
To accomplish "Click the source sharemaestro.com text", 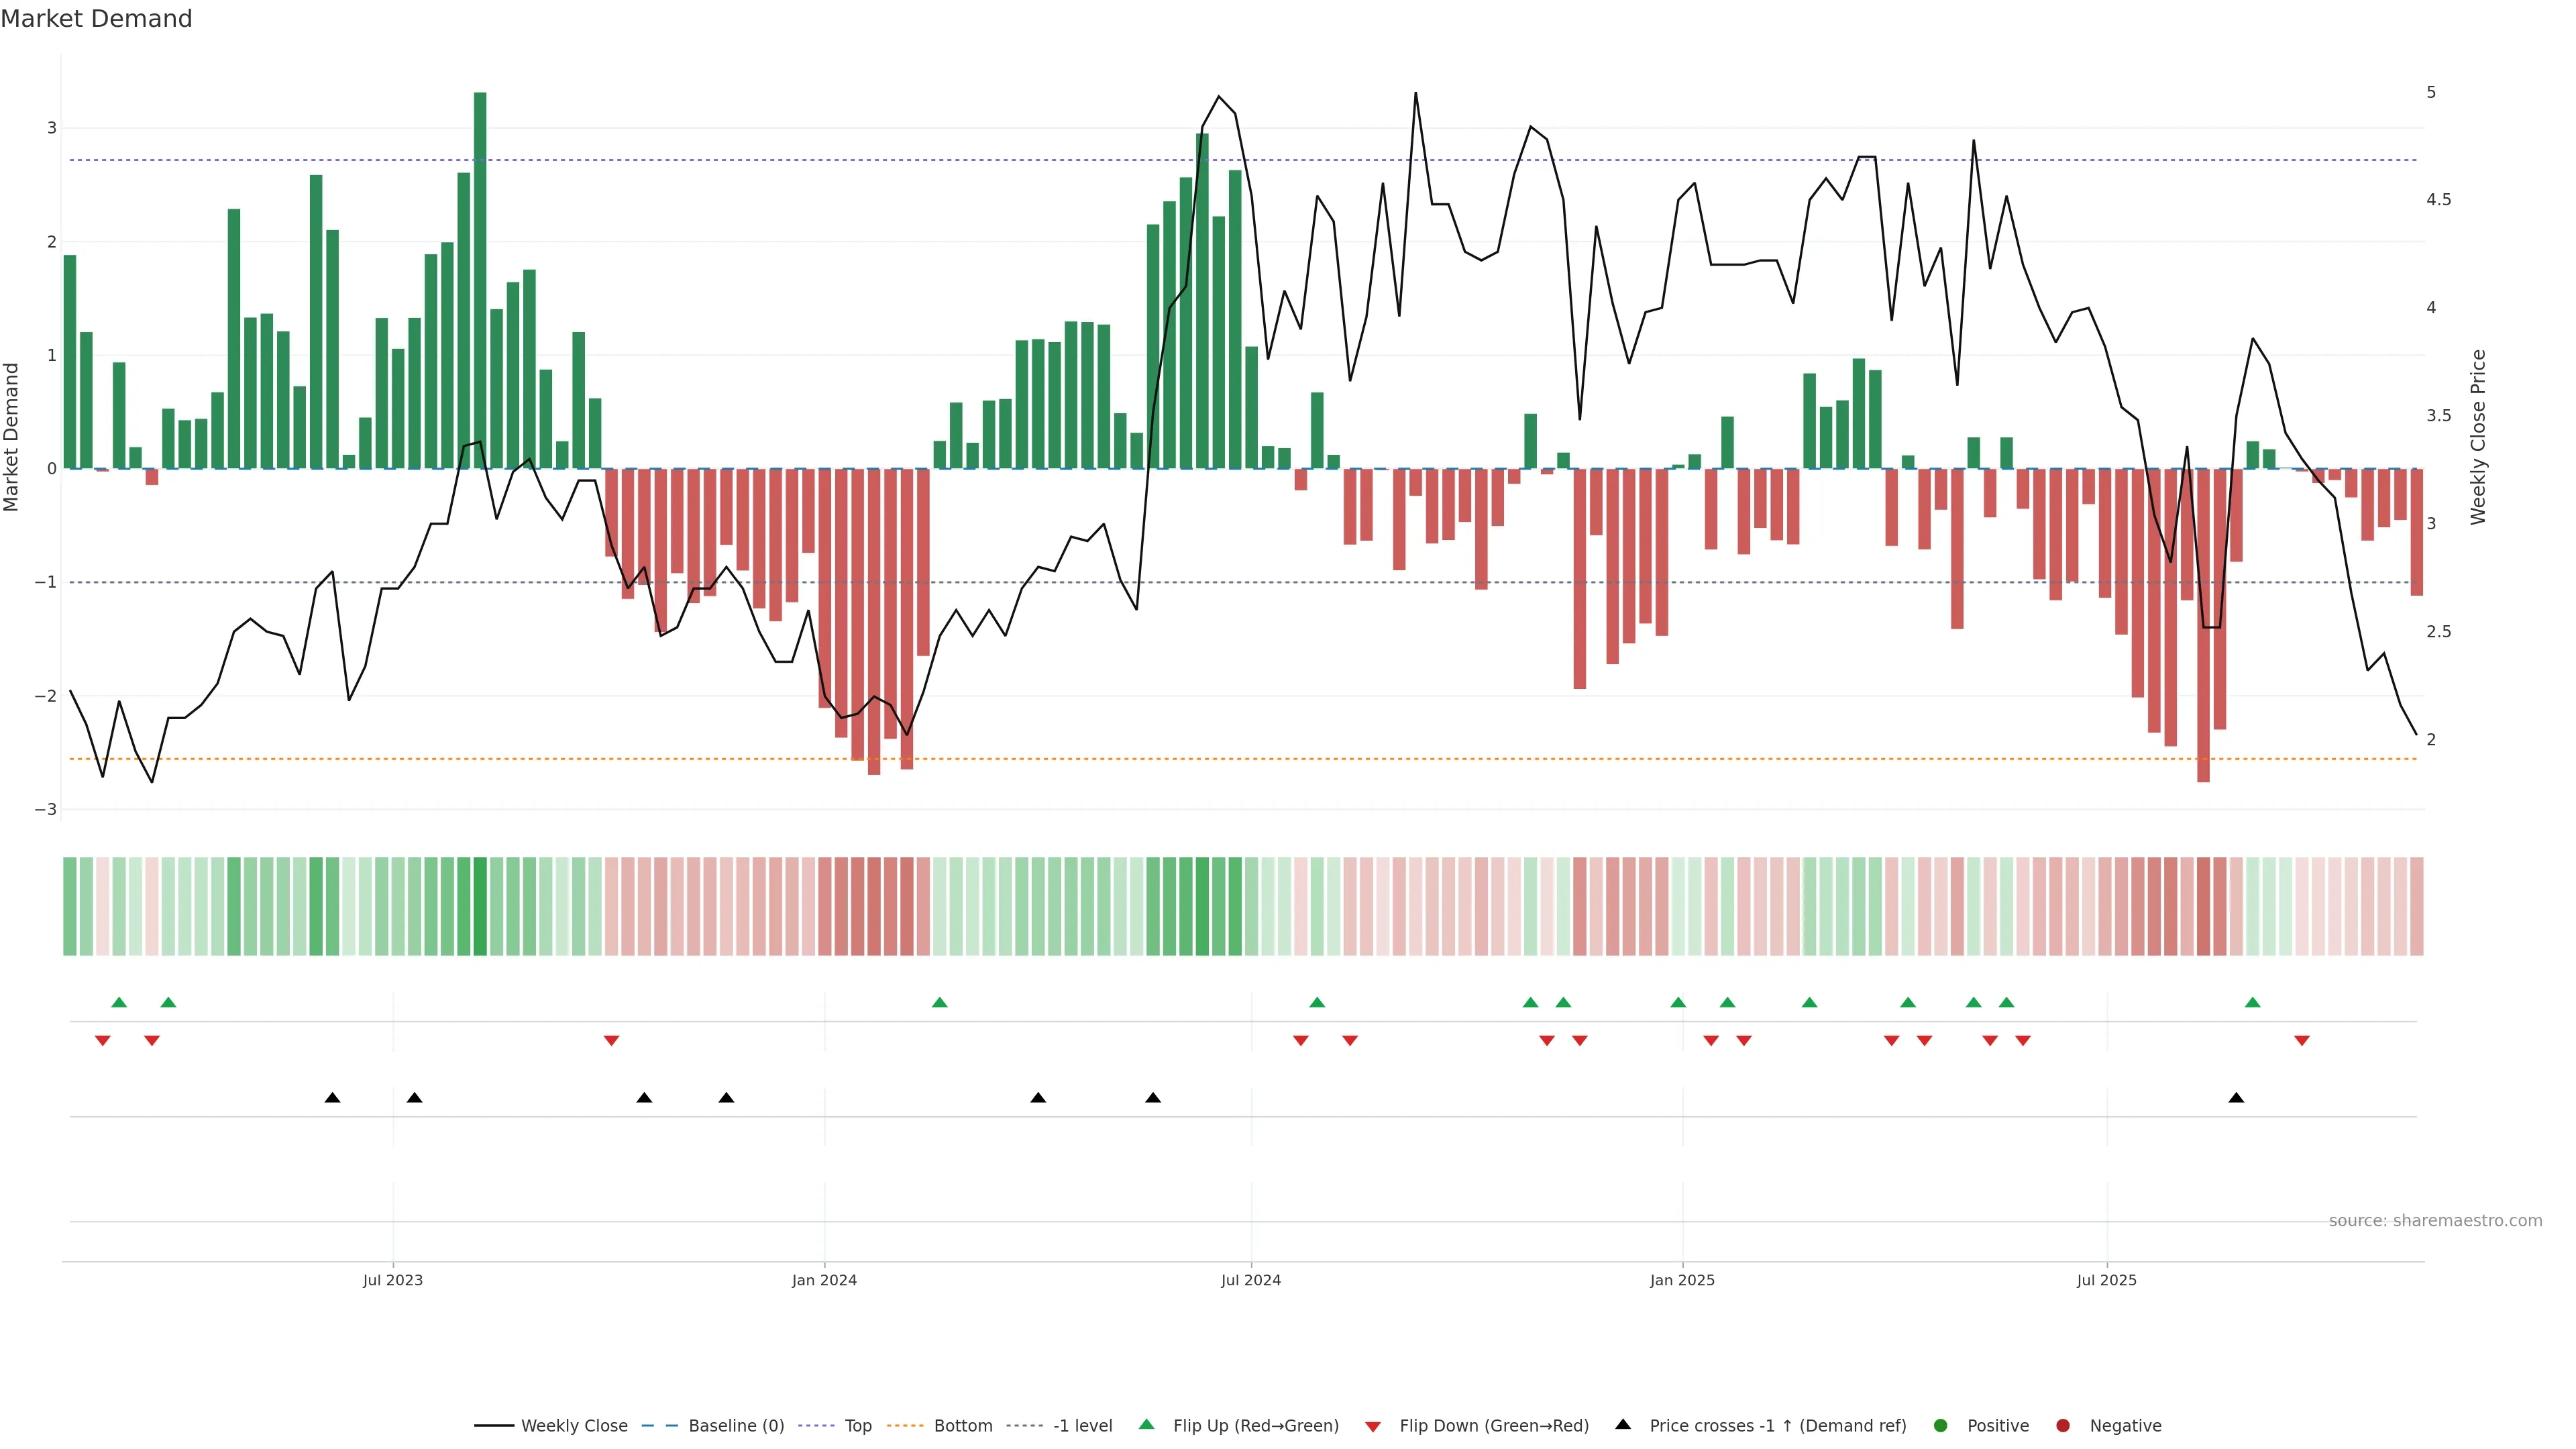I will tap(2435, 1221).
